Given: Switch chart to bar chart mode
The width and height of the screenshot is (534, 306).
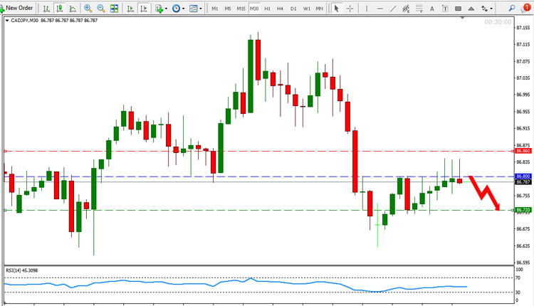Looking at the screenshot, I should click(x=46, y=9).
